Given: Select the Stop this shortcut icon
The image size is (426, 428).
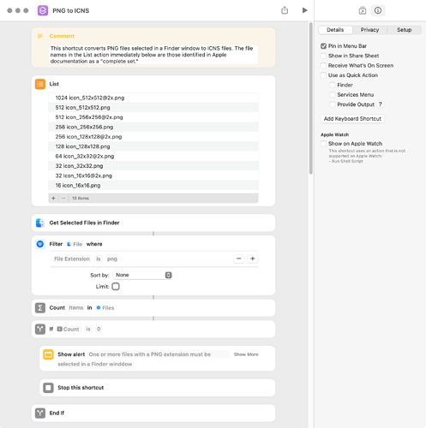Looking at the screenshot, I should coord(48,388).
